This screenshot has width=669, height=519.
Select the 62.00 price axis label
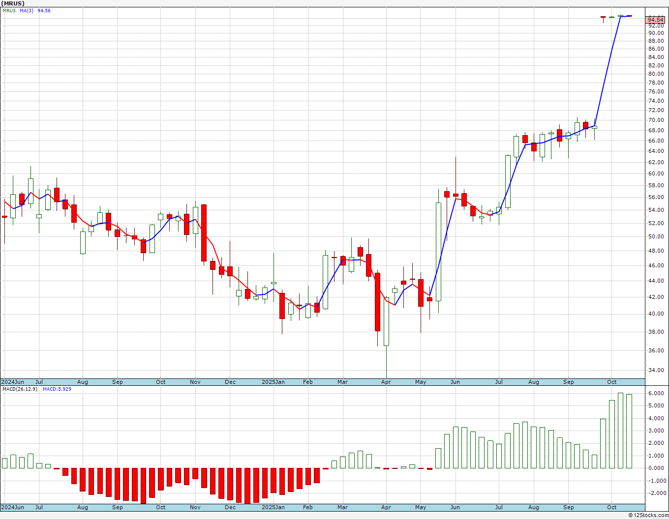(x=656, y=163)
